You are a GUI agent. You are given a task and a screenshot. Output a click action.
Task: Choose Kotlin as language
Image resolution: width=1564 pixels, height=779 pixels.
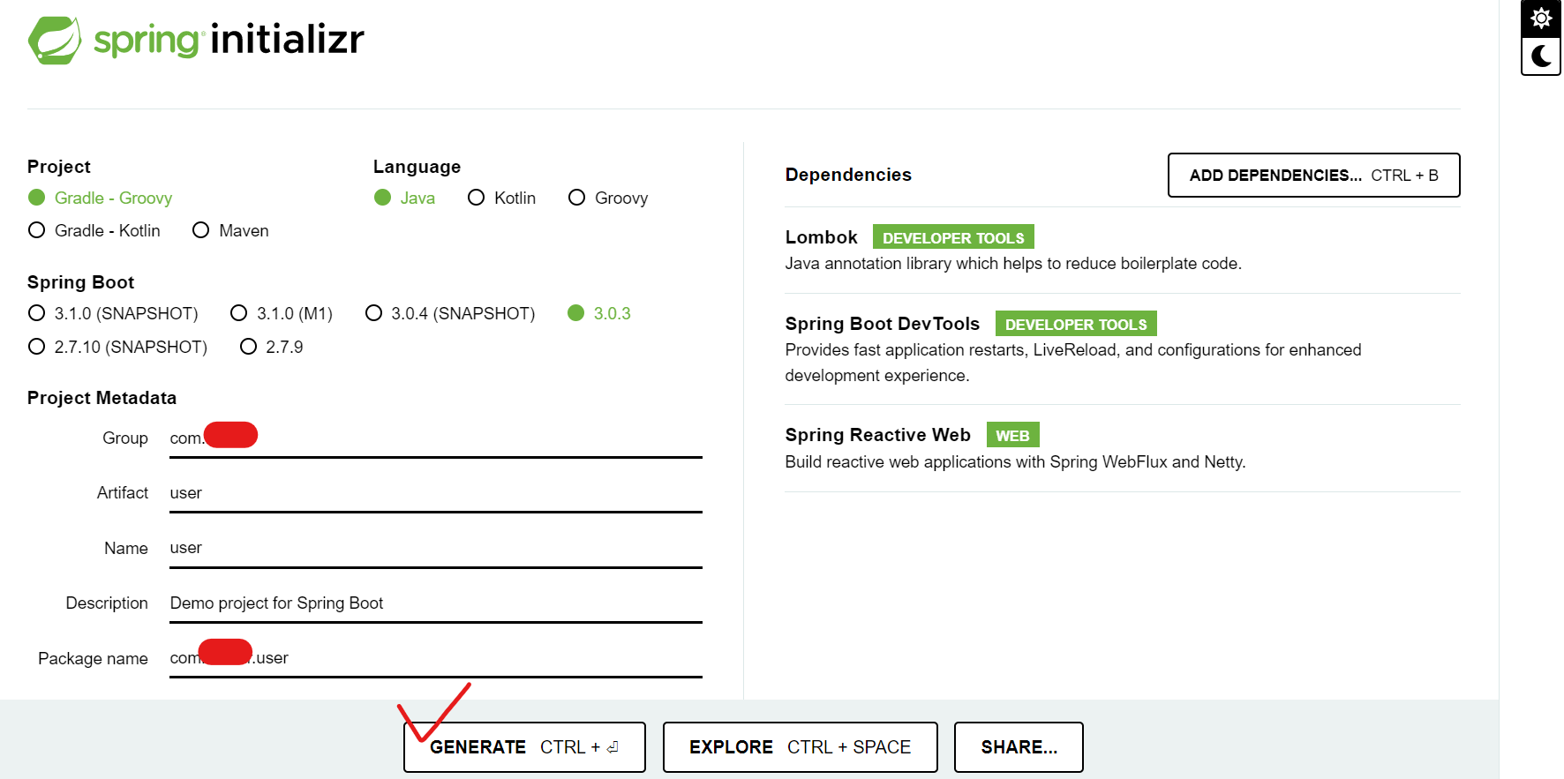(x=501, y=198)
